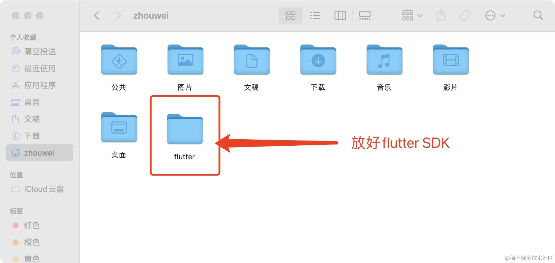
Task: Select the 下载 folder icon in file area
Action: [x=318, y=59]
